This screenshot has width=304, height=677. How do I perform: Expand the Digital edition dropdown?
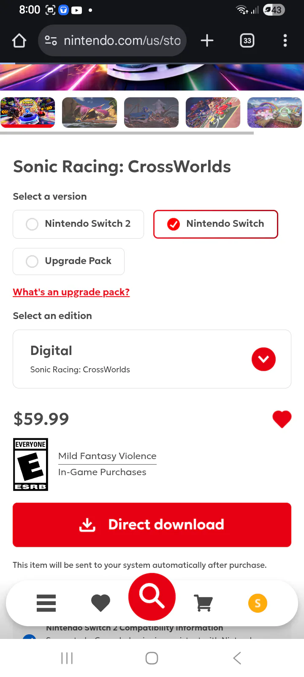pos(263,359)
